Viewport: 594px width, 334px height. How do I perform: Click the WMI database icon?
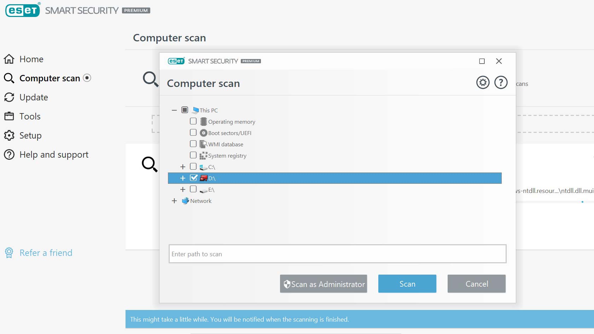pos(203,144)
